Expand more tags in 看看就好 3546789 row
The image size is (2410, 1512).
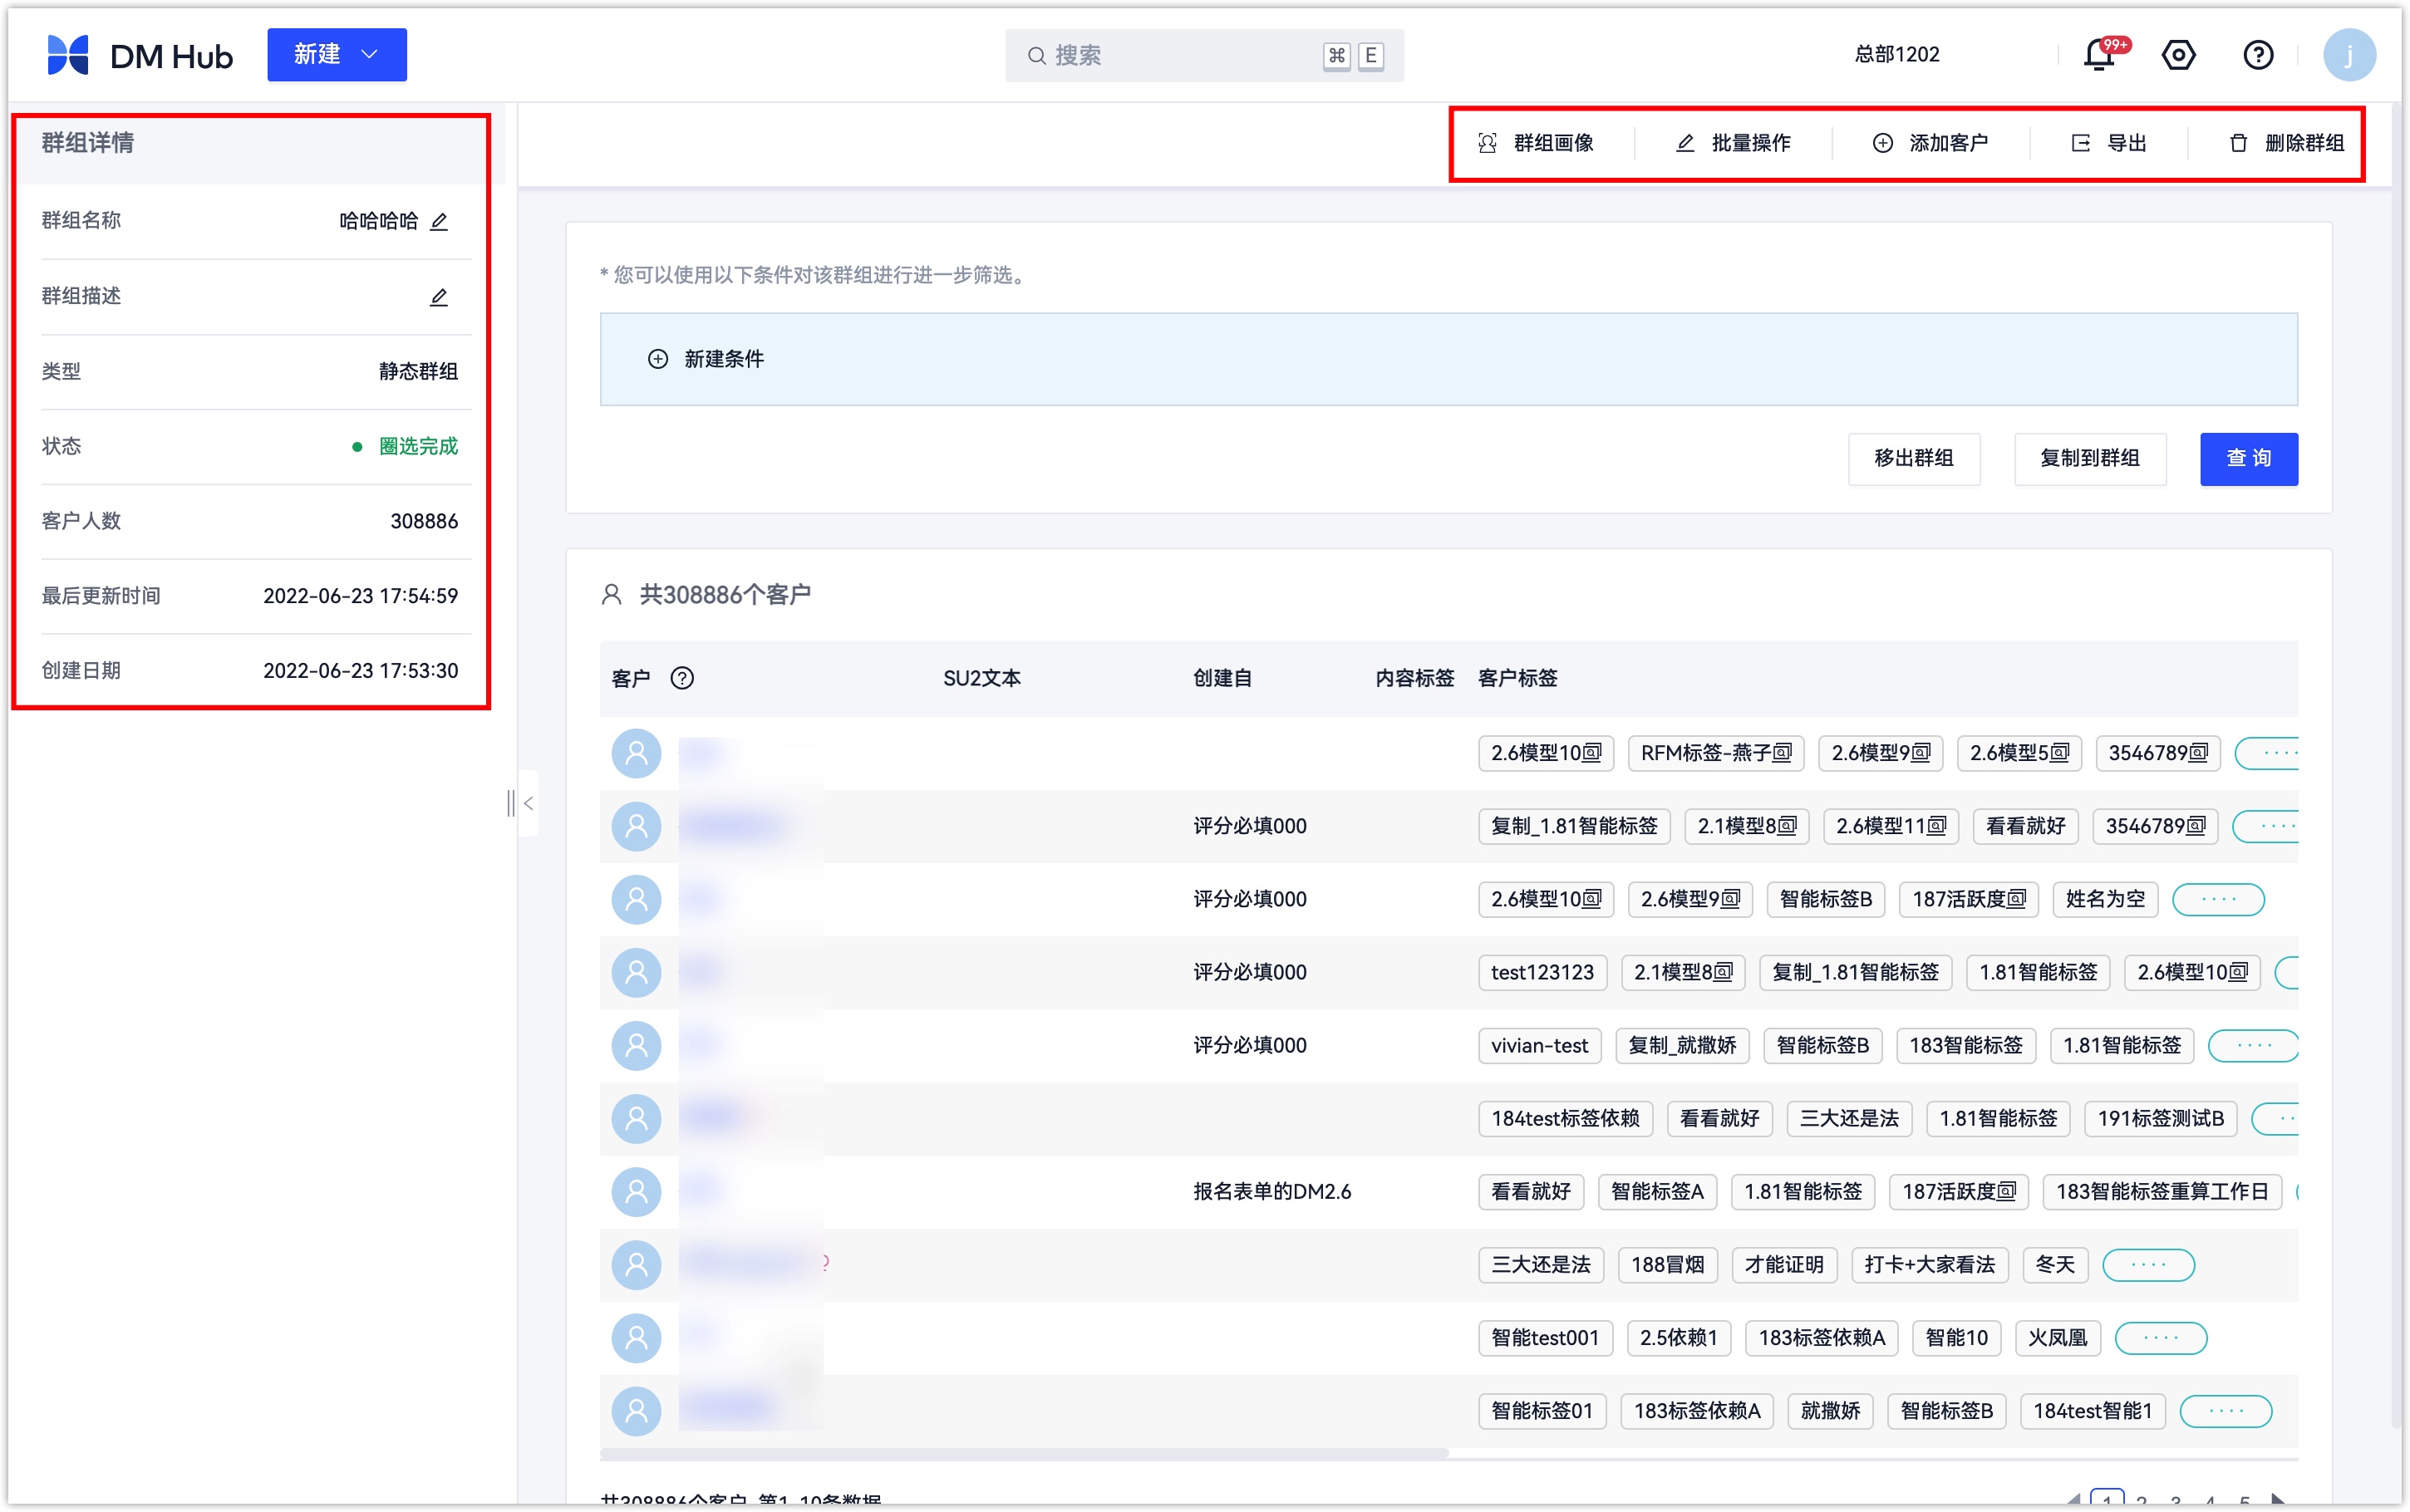[x=2266, y=826]
